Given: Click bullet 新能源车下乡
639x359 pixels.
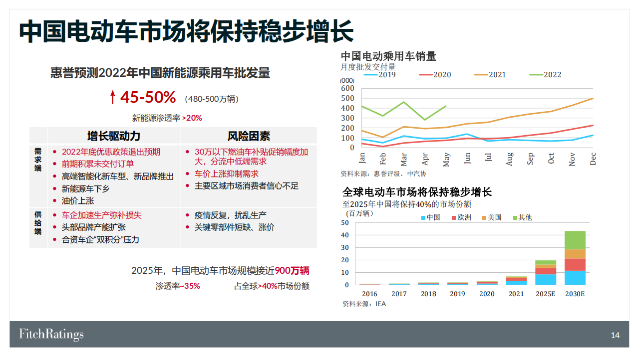Looking at the screenshot, I should pyautogui.click(x=85, y=188).
